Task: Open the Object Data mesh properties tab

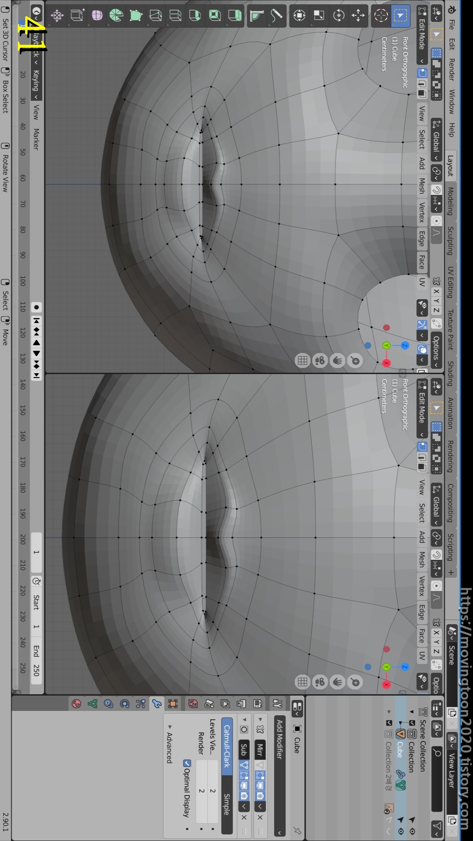Action: pyautogui.click(x=92, y=704)
